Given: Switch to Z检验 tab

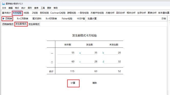Looking at the screenshot, I should click(x=35, y=13).
